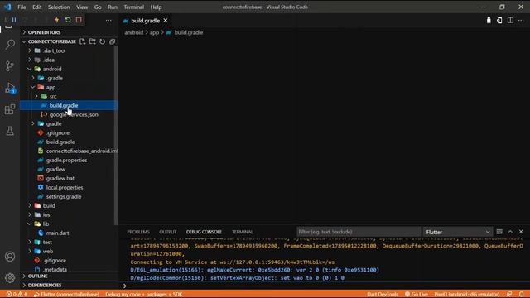Open Manage gear settings menu

tap(10, 278)
